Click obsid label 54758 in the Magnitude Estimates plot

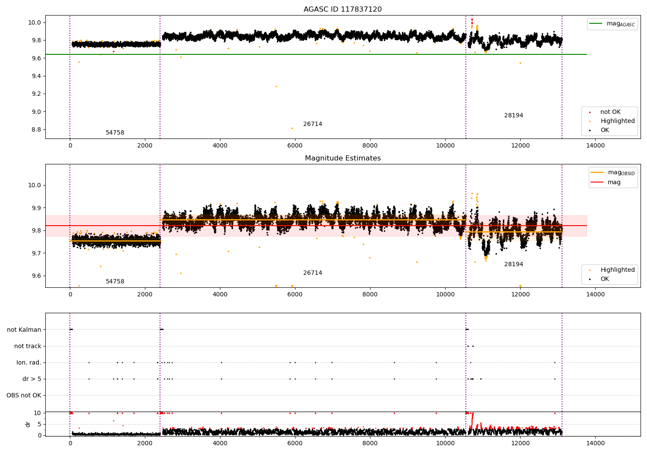(x=115, y=282)
